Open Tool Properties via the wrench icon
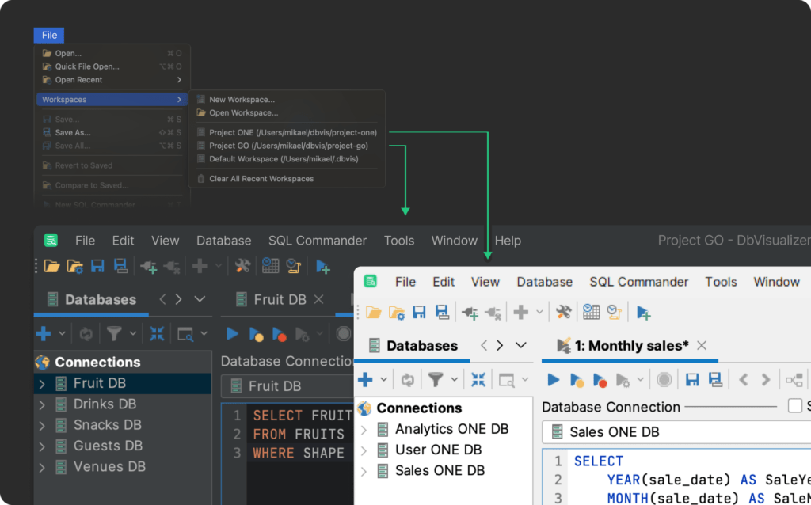The width and height of the screenshot is (811, 505). 564,312
